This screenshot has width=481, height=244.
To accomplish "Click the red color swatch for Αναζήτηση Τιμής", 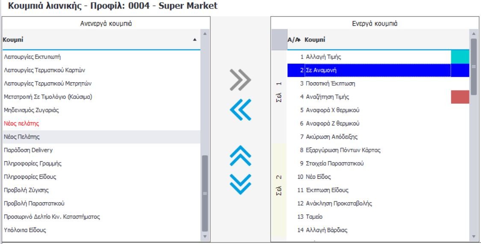I will pos(460,97).
